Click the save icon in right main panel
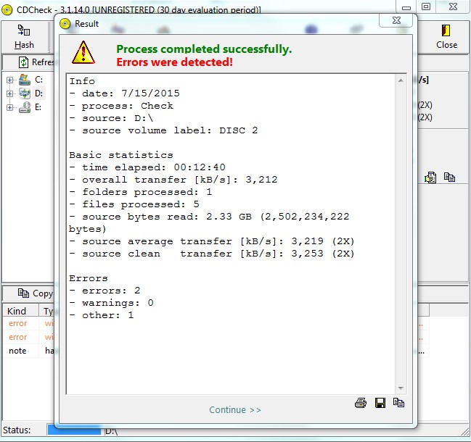The height and width of the screenshot is (442, 471). (x=431, y=177)
